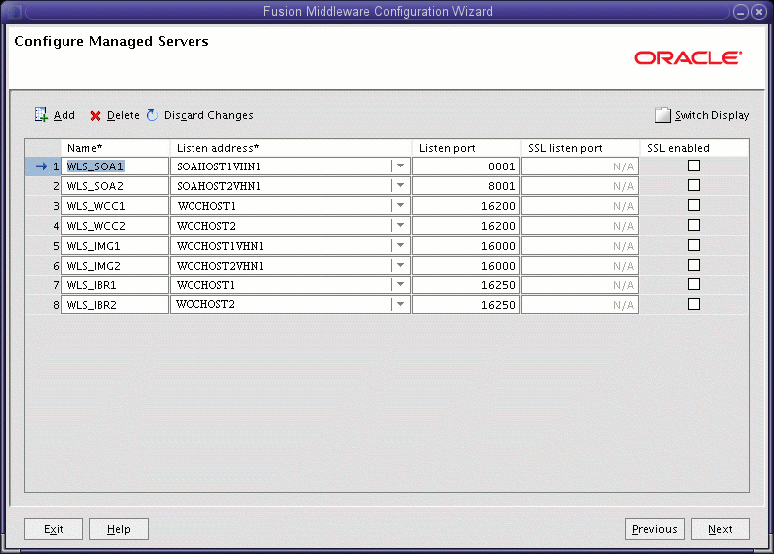Select row number 3 header
The image size is (774, 554).
43,206
